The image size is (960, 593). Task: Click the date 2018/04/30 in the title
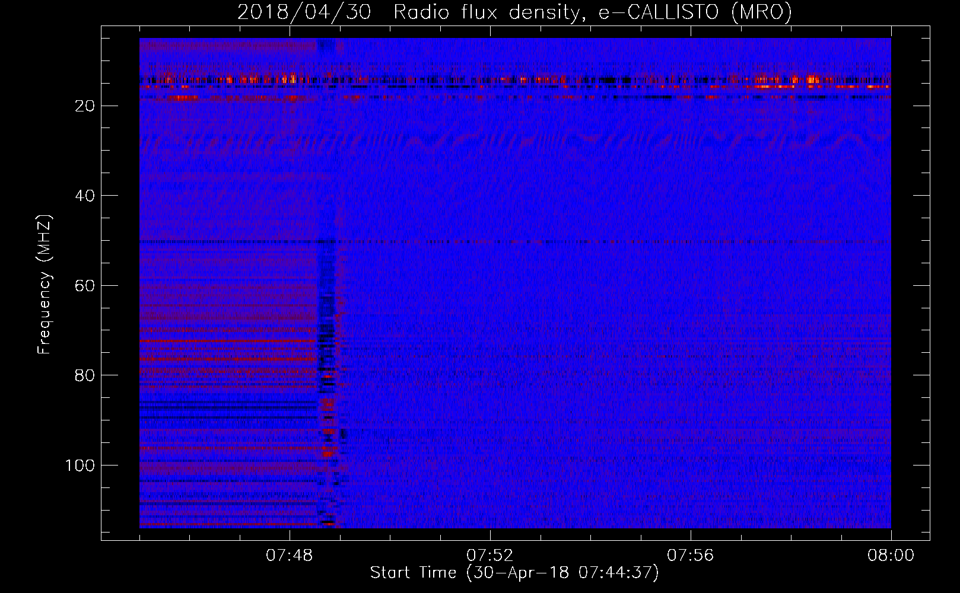pos(304,12)
